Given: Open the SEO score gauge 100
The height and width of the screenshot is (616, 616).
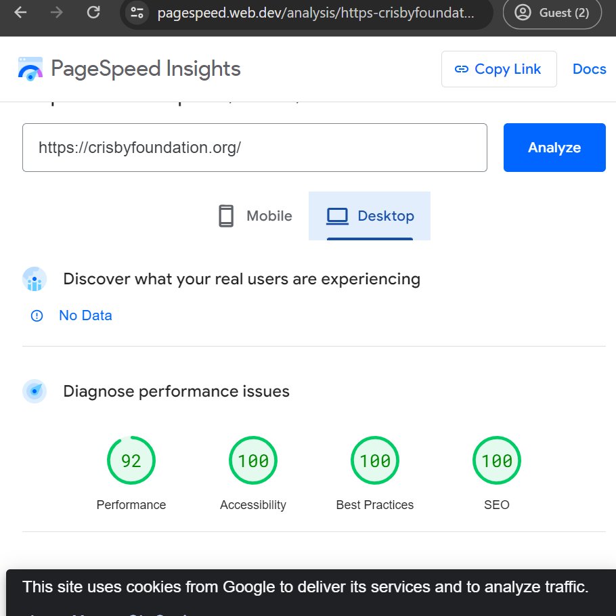Looking at the screenshot, I should point(497,460).
